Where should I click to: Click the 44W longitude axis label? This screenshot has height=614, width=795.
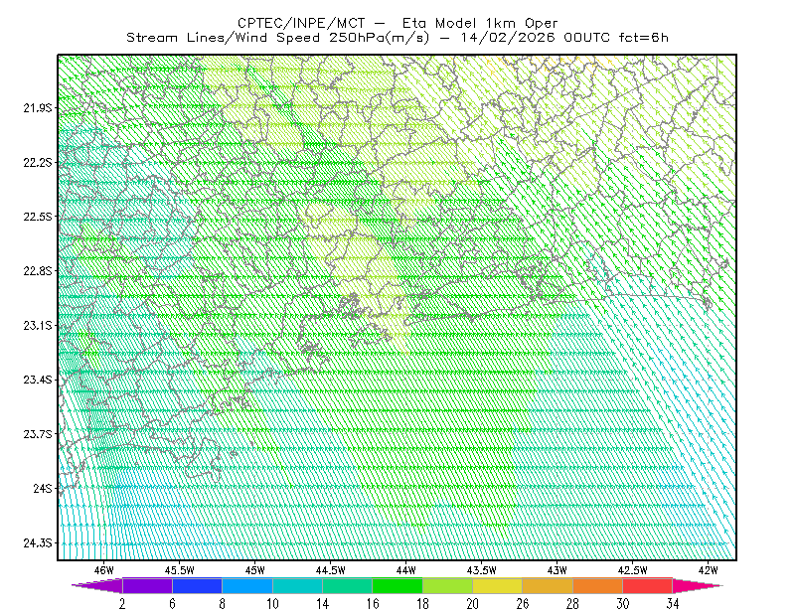click(406, 570)
